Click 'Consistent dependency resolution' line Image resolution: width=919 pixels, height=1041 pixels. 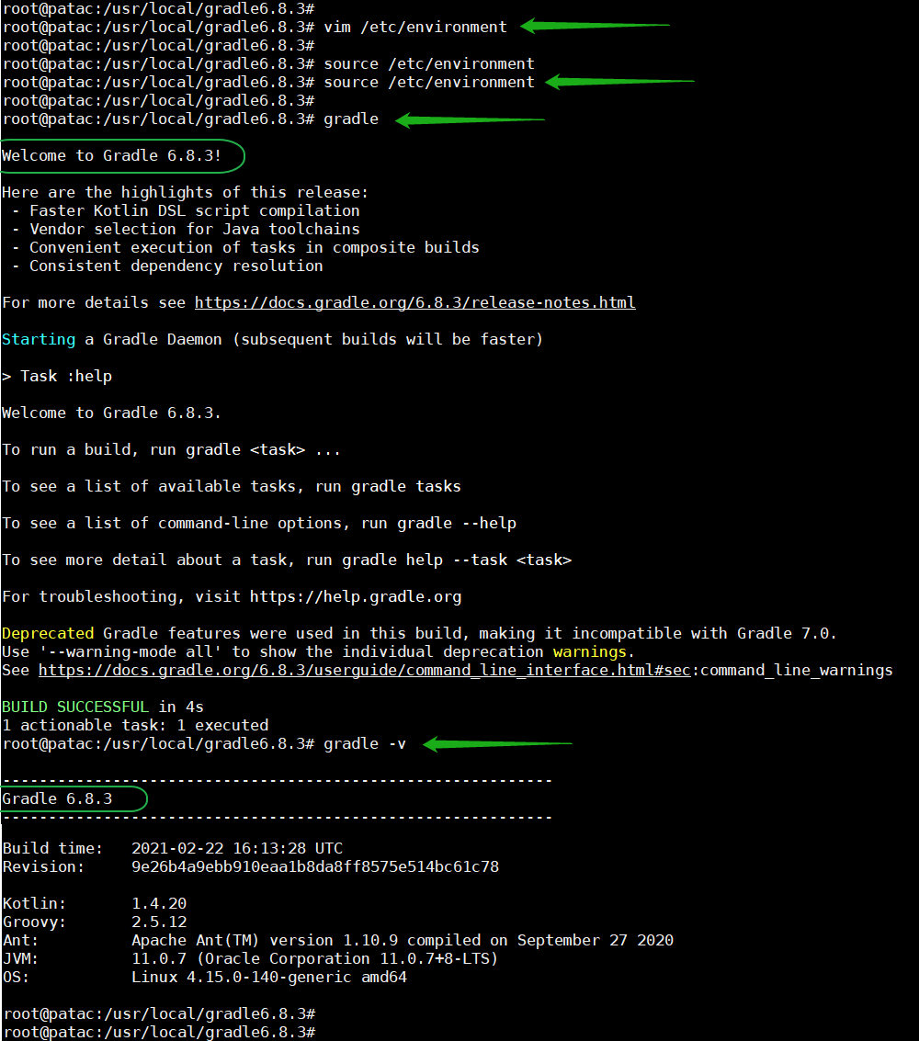176,266
